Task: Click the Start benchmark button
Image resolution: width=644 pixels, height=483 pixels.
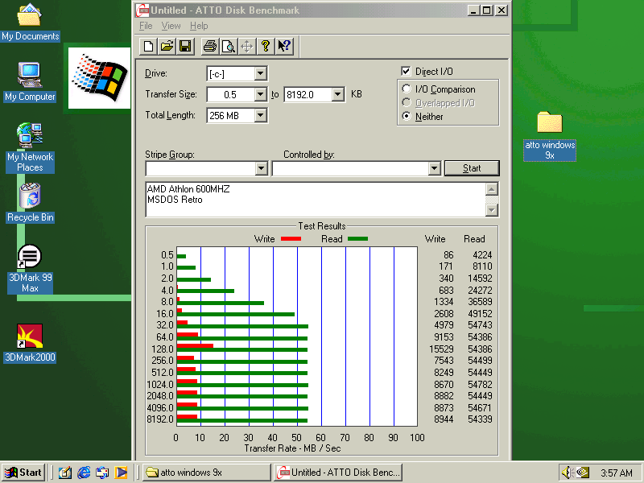Action: [x=472, y=168]
